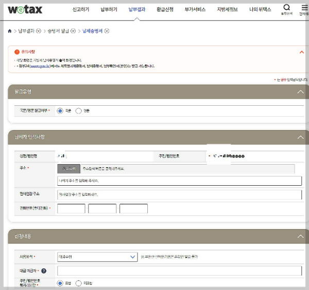
Task: Click the orange 유의사항 warning icon
Action: point(17,52)
